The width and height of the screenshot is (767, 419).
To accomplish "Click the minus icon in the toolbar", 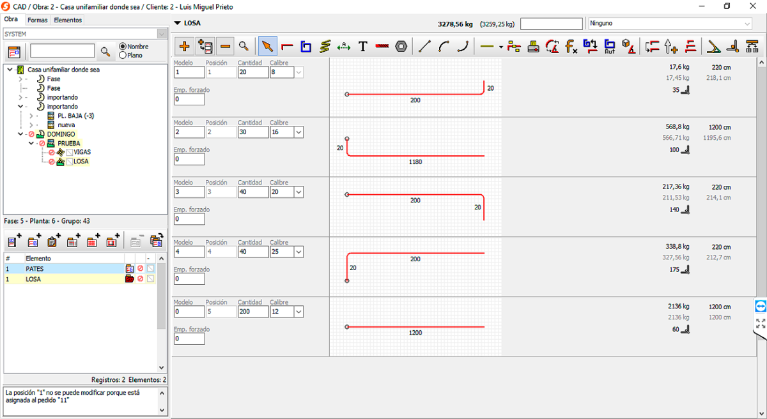I will pos(225,45).
